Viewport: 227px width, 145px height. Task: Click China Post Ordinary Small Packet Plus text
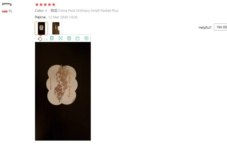pyautogui.click(x=88, y=10)
